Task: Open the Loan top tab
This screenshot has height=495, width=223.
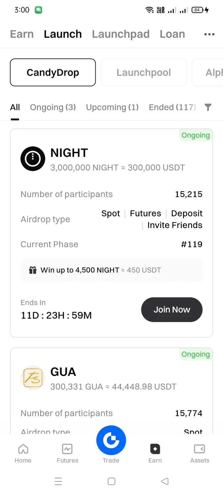Action: (172, 34)
